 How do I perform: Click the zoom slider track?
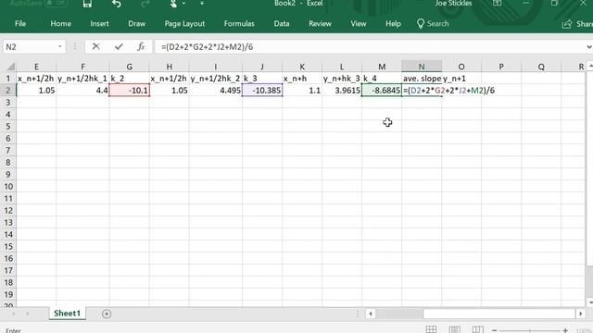click(529, 331)
